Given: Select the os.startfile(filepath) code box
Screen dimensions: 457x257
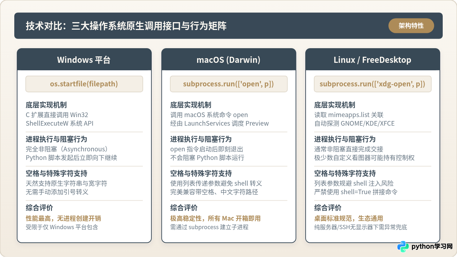Looking at the screenshot, I should coord(84,84).
